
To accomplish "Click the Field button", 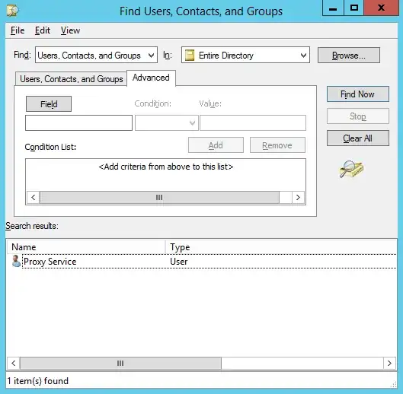I will (x=49, y=104).
